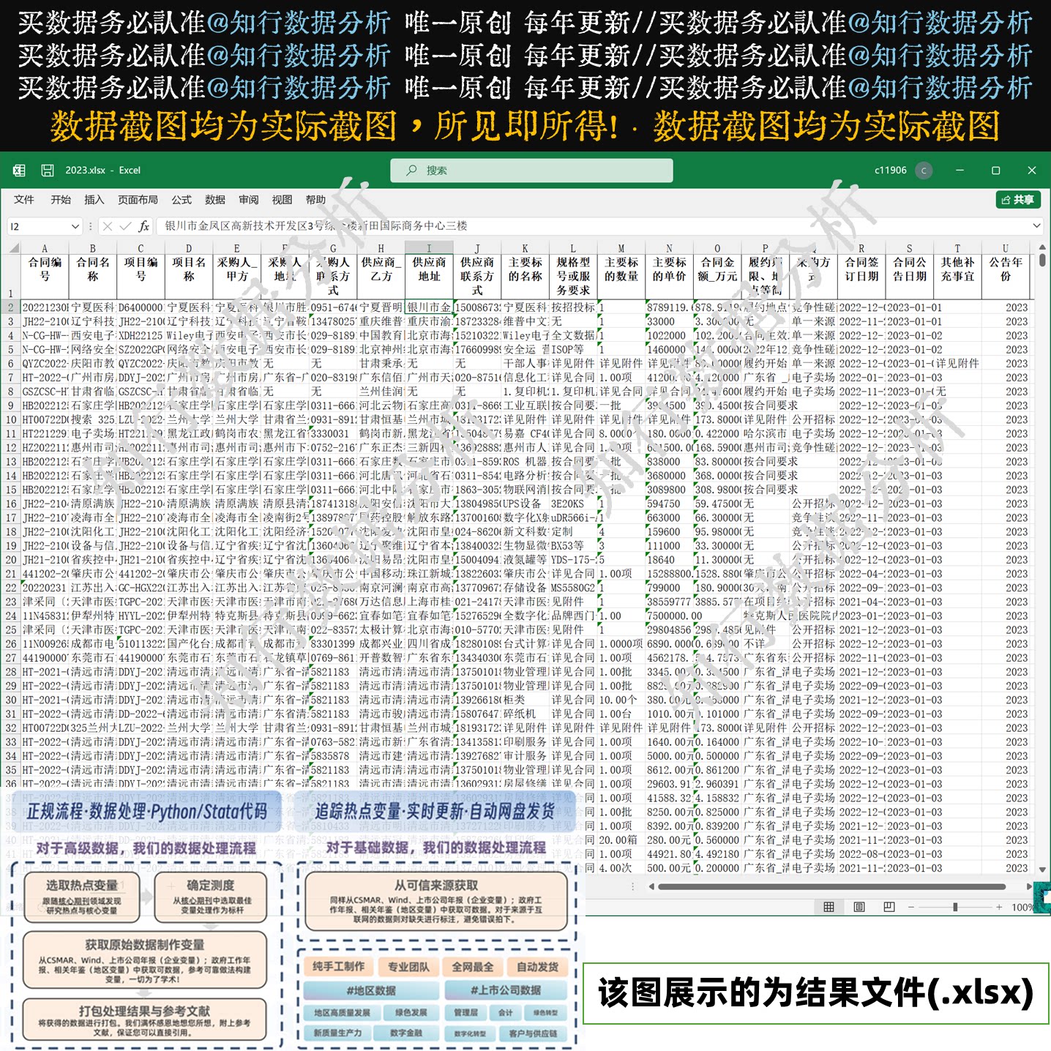Viewport: 1051px width, 1051px height.
Task: Switch to the 插入 tab
Action: point(94,200)
